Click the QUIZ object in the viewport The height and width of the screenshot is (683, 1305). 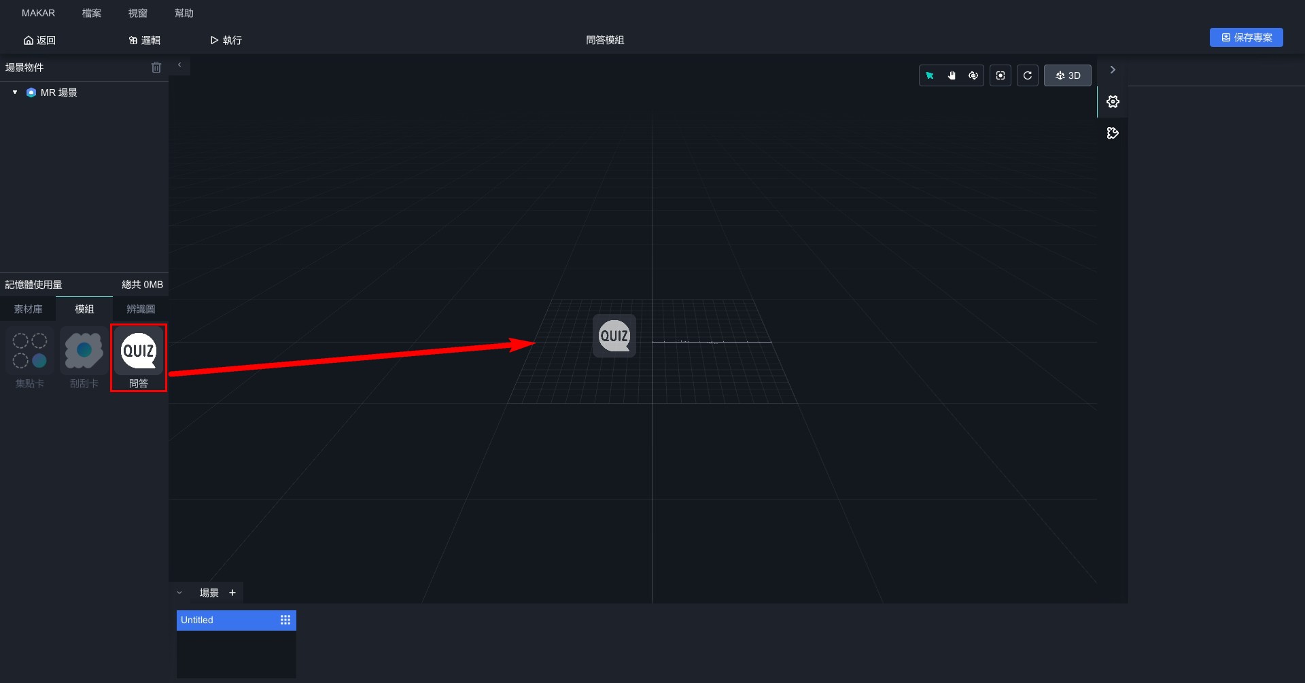[614, 336]
